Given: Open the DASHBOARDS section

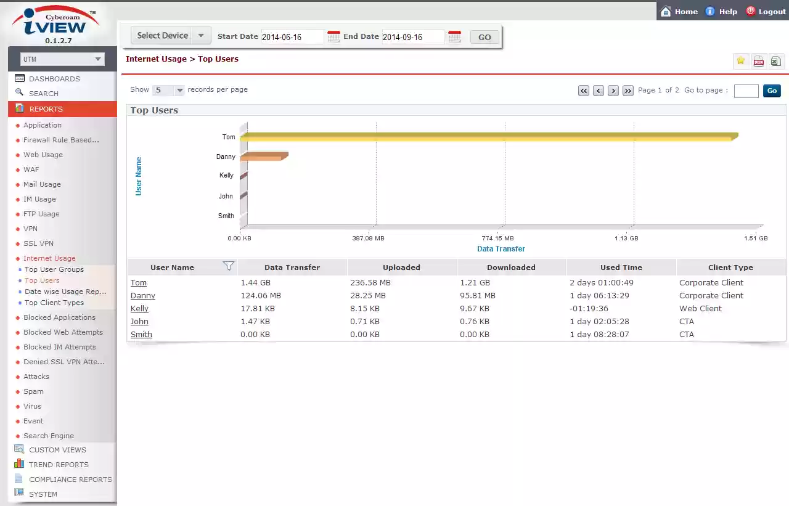Looking at the screenshot, I should click(55, 78).
